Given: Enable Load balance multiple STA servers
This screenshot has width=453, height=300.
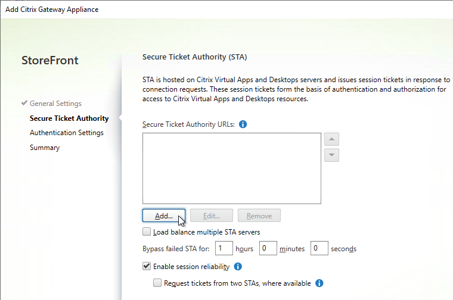Looking at the screenshot, I should (x=147, y=232).
